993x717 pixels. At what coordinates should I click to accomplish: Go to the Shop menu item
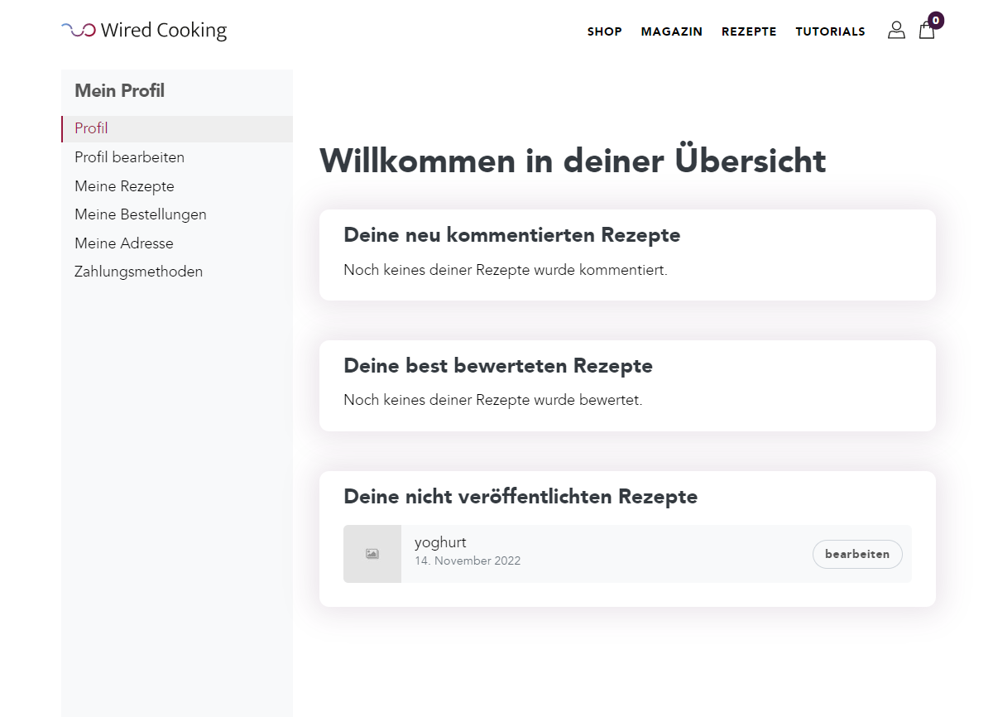click(604, 31)
